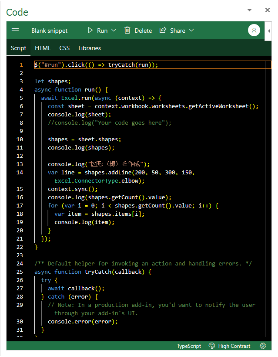Expand the Share dropdown chevron

pos(191,31)
